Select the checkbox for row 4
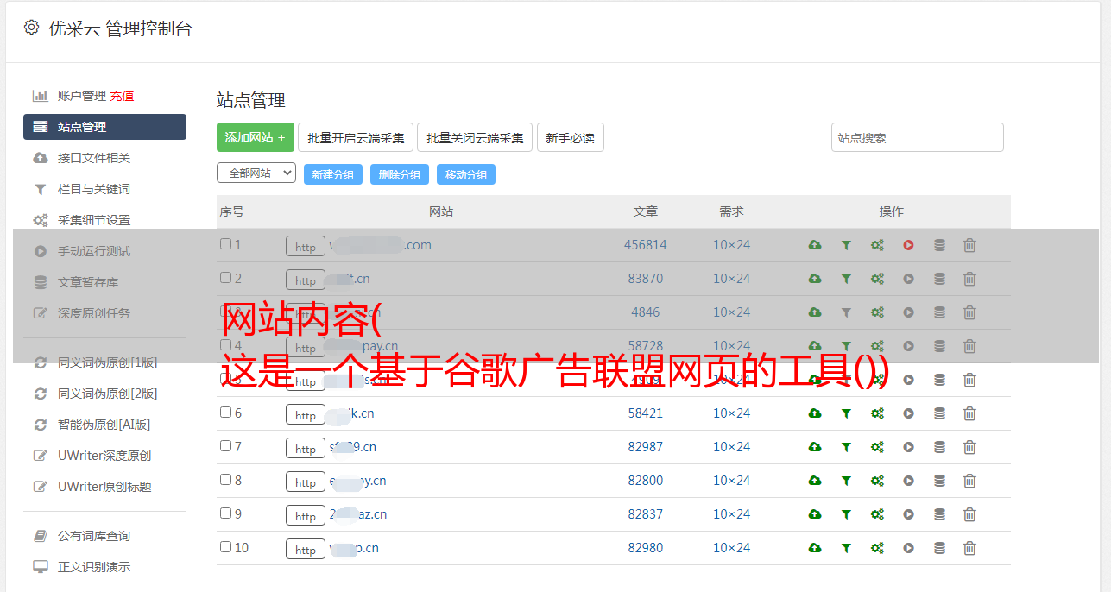This screenshot has height=592, width=1111. (x=225, y=345)
